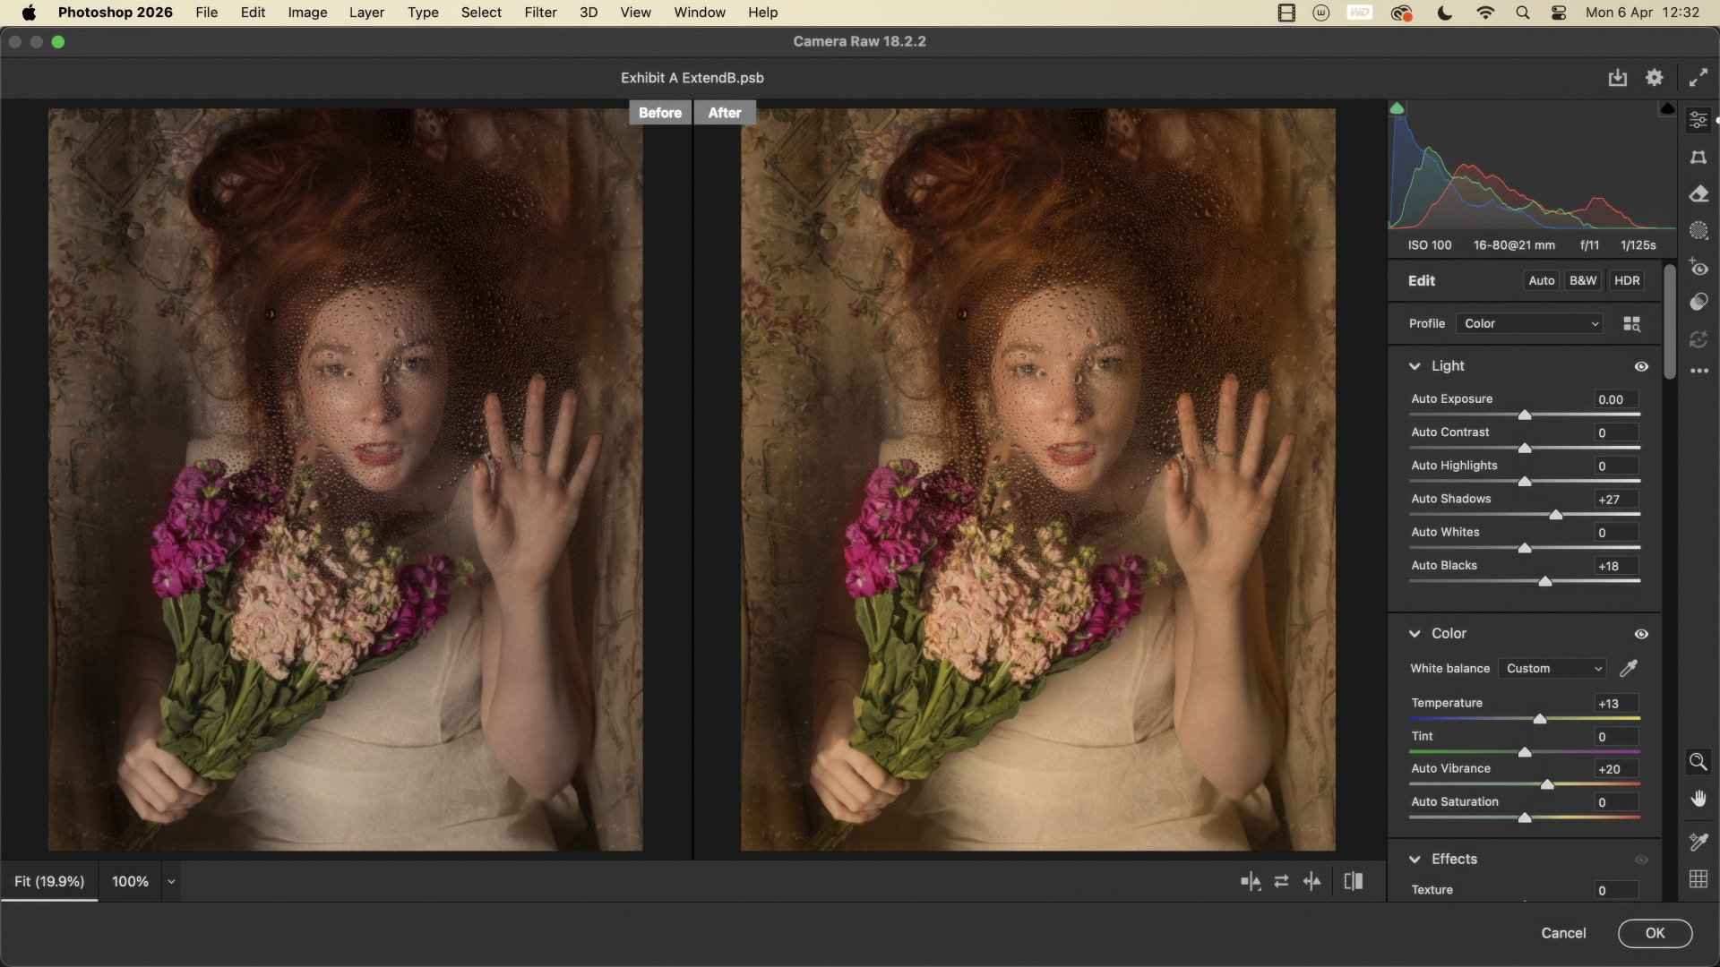
Task: Open the Layer menu
Action: [366, 13]
